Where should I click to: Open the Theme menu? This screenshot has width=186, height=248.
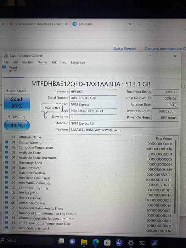click(42, 62)
